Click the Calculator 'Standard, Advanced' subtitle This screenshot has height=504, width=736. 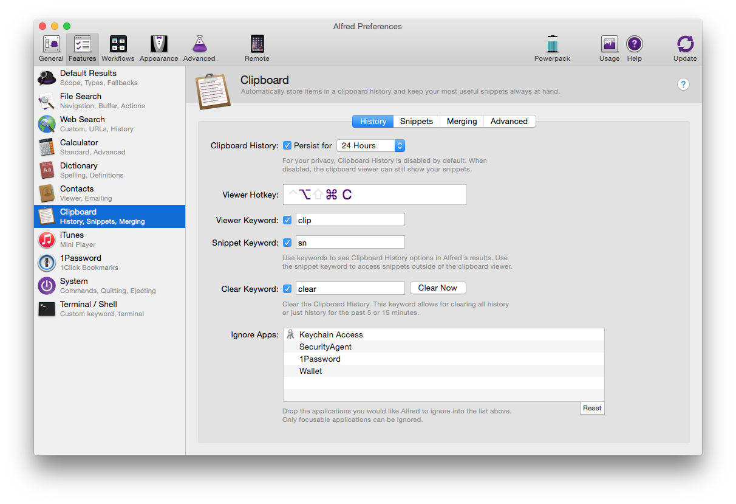point(93,152)
